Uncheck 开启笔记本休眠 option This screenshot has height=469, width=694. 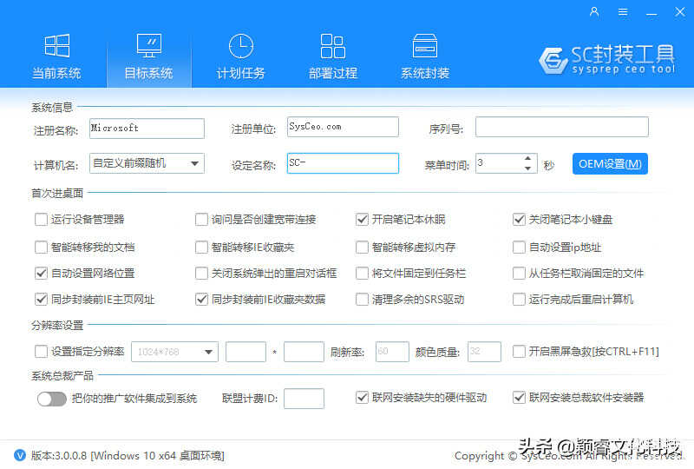(363, 220)
